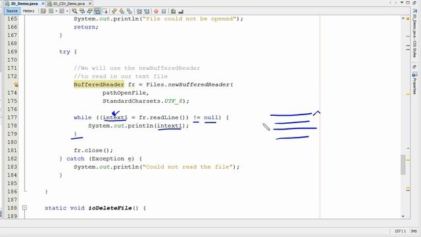Jump to Next Bookmark icon
Viewport: 421px width, 237px height.
coord(122,11)
